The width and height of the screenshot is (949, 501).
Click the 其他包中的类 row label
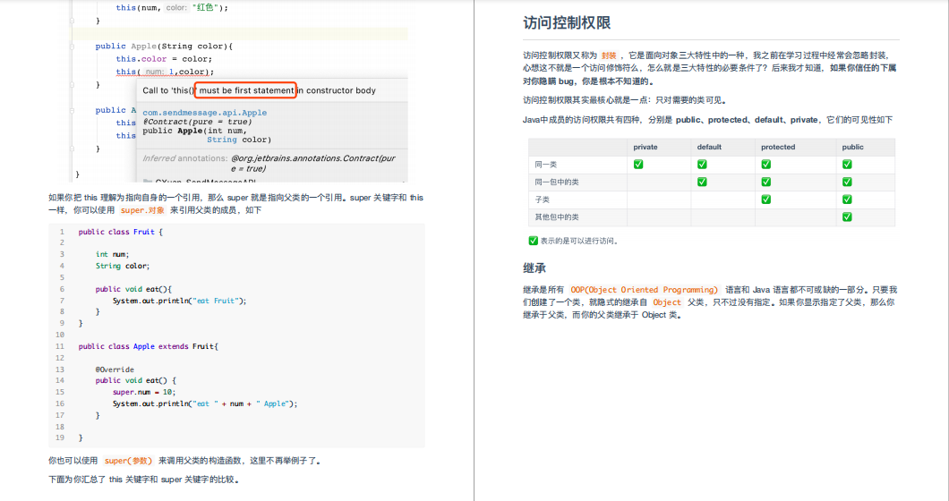556,217
